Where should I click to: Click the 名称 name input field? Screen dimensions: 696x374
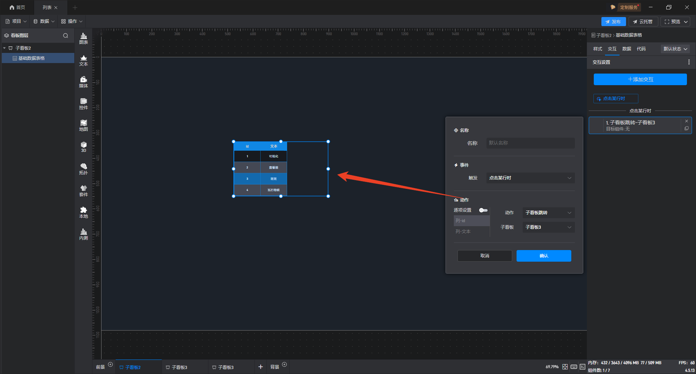pos(530,143)
